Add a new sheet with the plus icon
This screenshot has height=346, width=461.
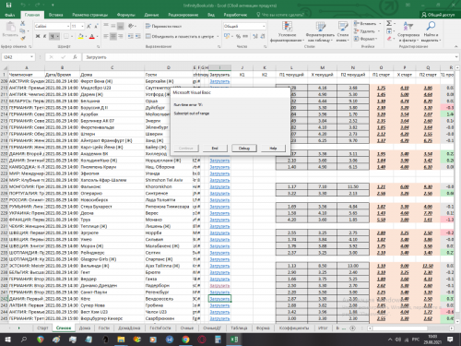coord(352,328)
